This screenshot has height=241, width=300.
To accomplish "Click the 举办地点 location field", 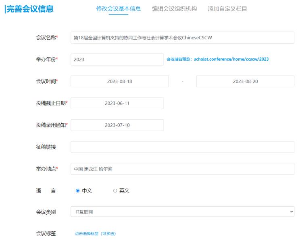I will tap(182, 169).
